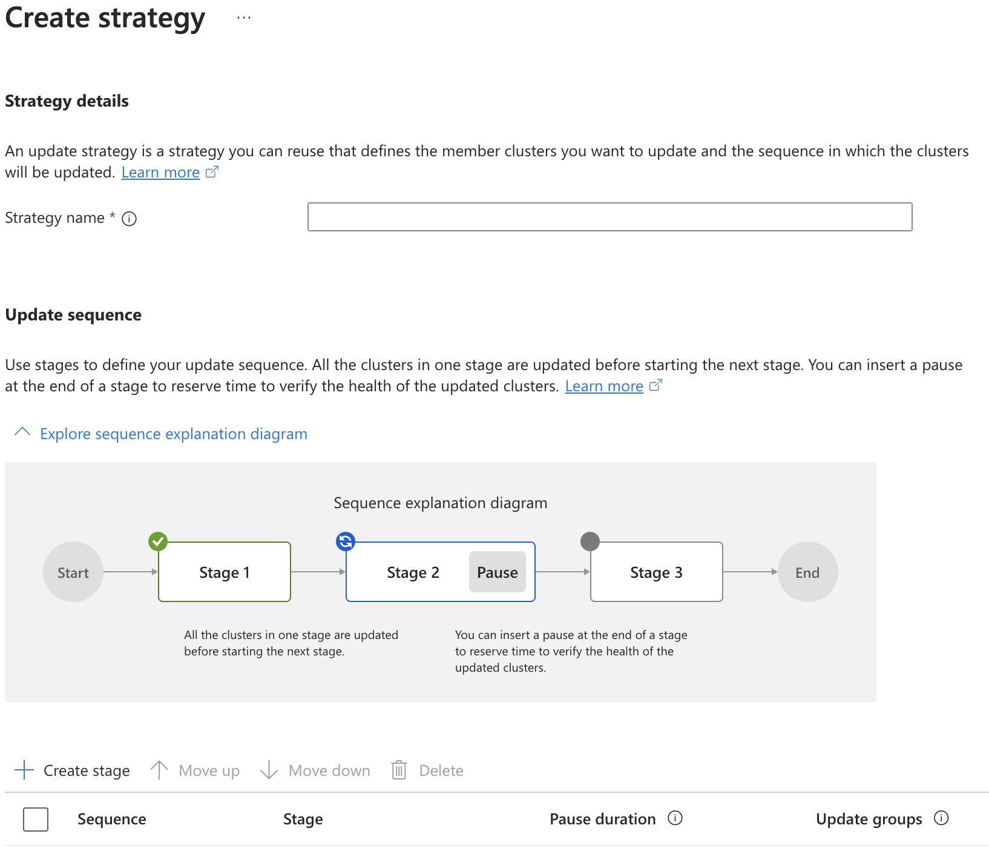
Task: Open the Learn more link about stages
Action: 604,386
